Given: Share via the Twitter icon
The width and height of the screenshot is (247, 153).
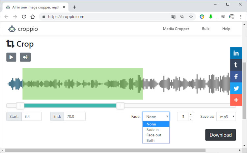Looking at the screenshot, I should pos(236,88).
